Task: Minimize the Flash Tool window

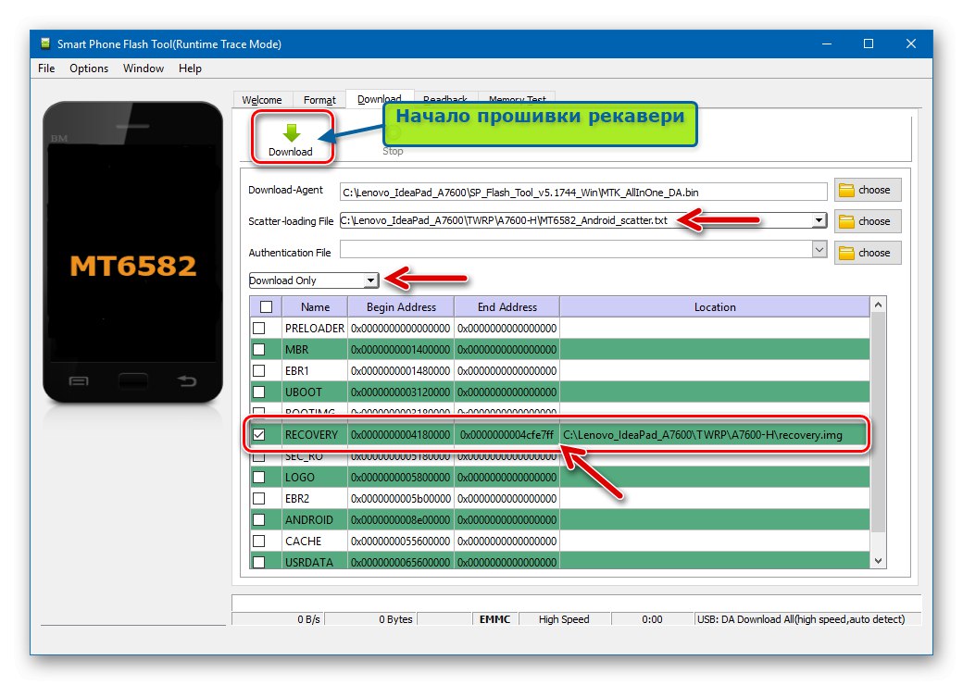Action: pos(827,44)
